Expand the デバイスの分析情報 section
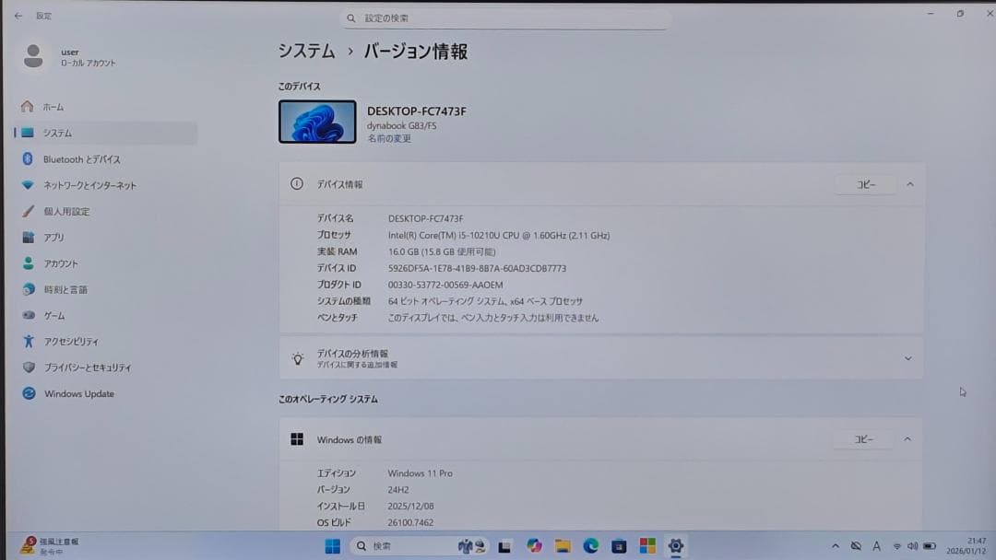This screenshot has width=996, height=560. (x=908, y=358)
